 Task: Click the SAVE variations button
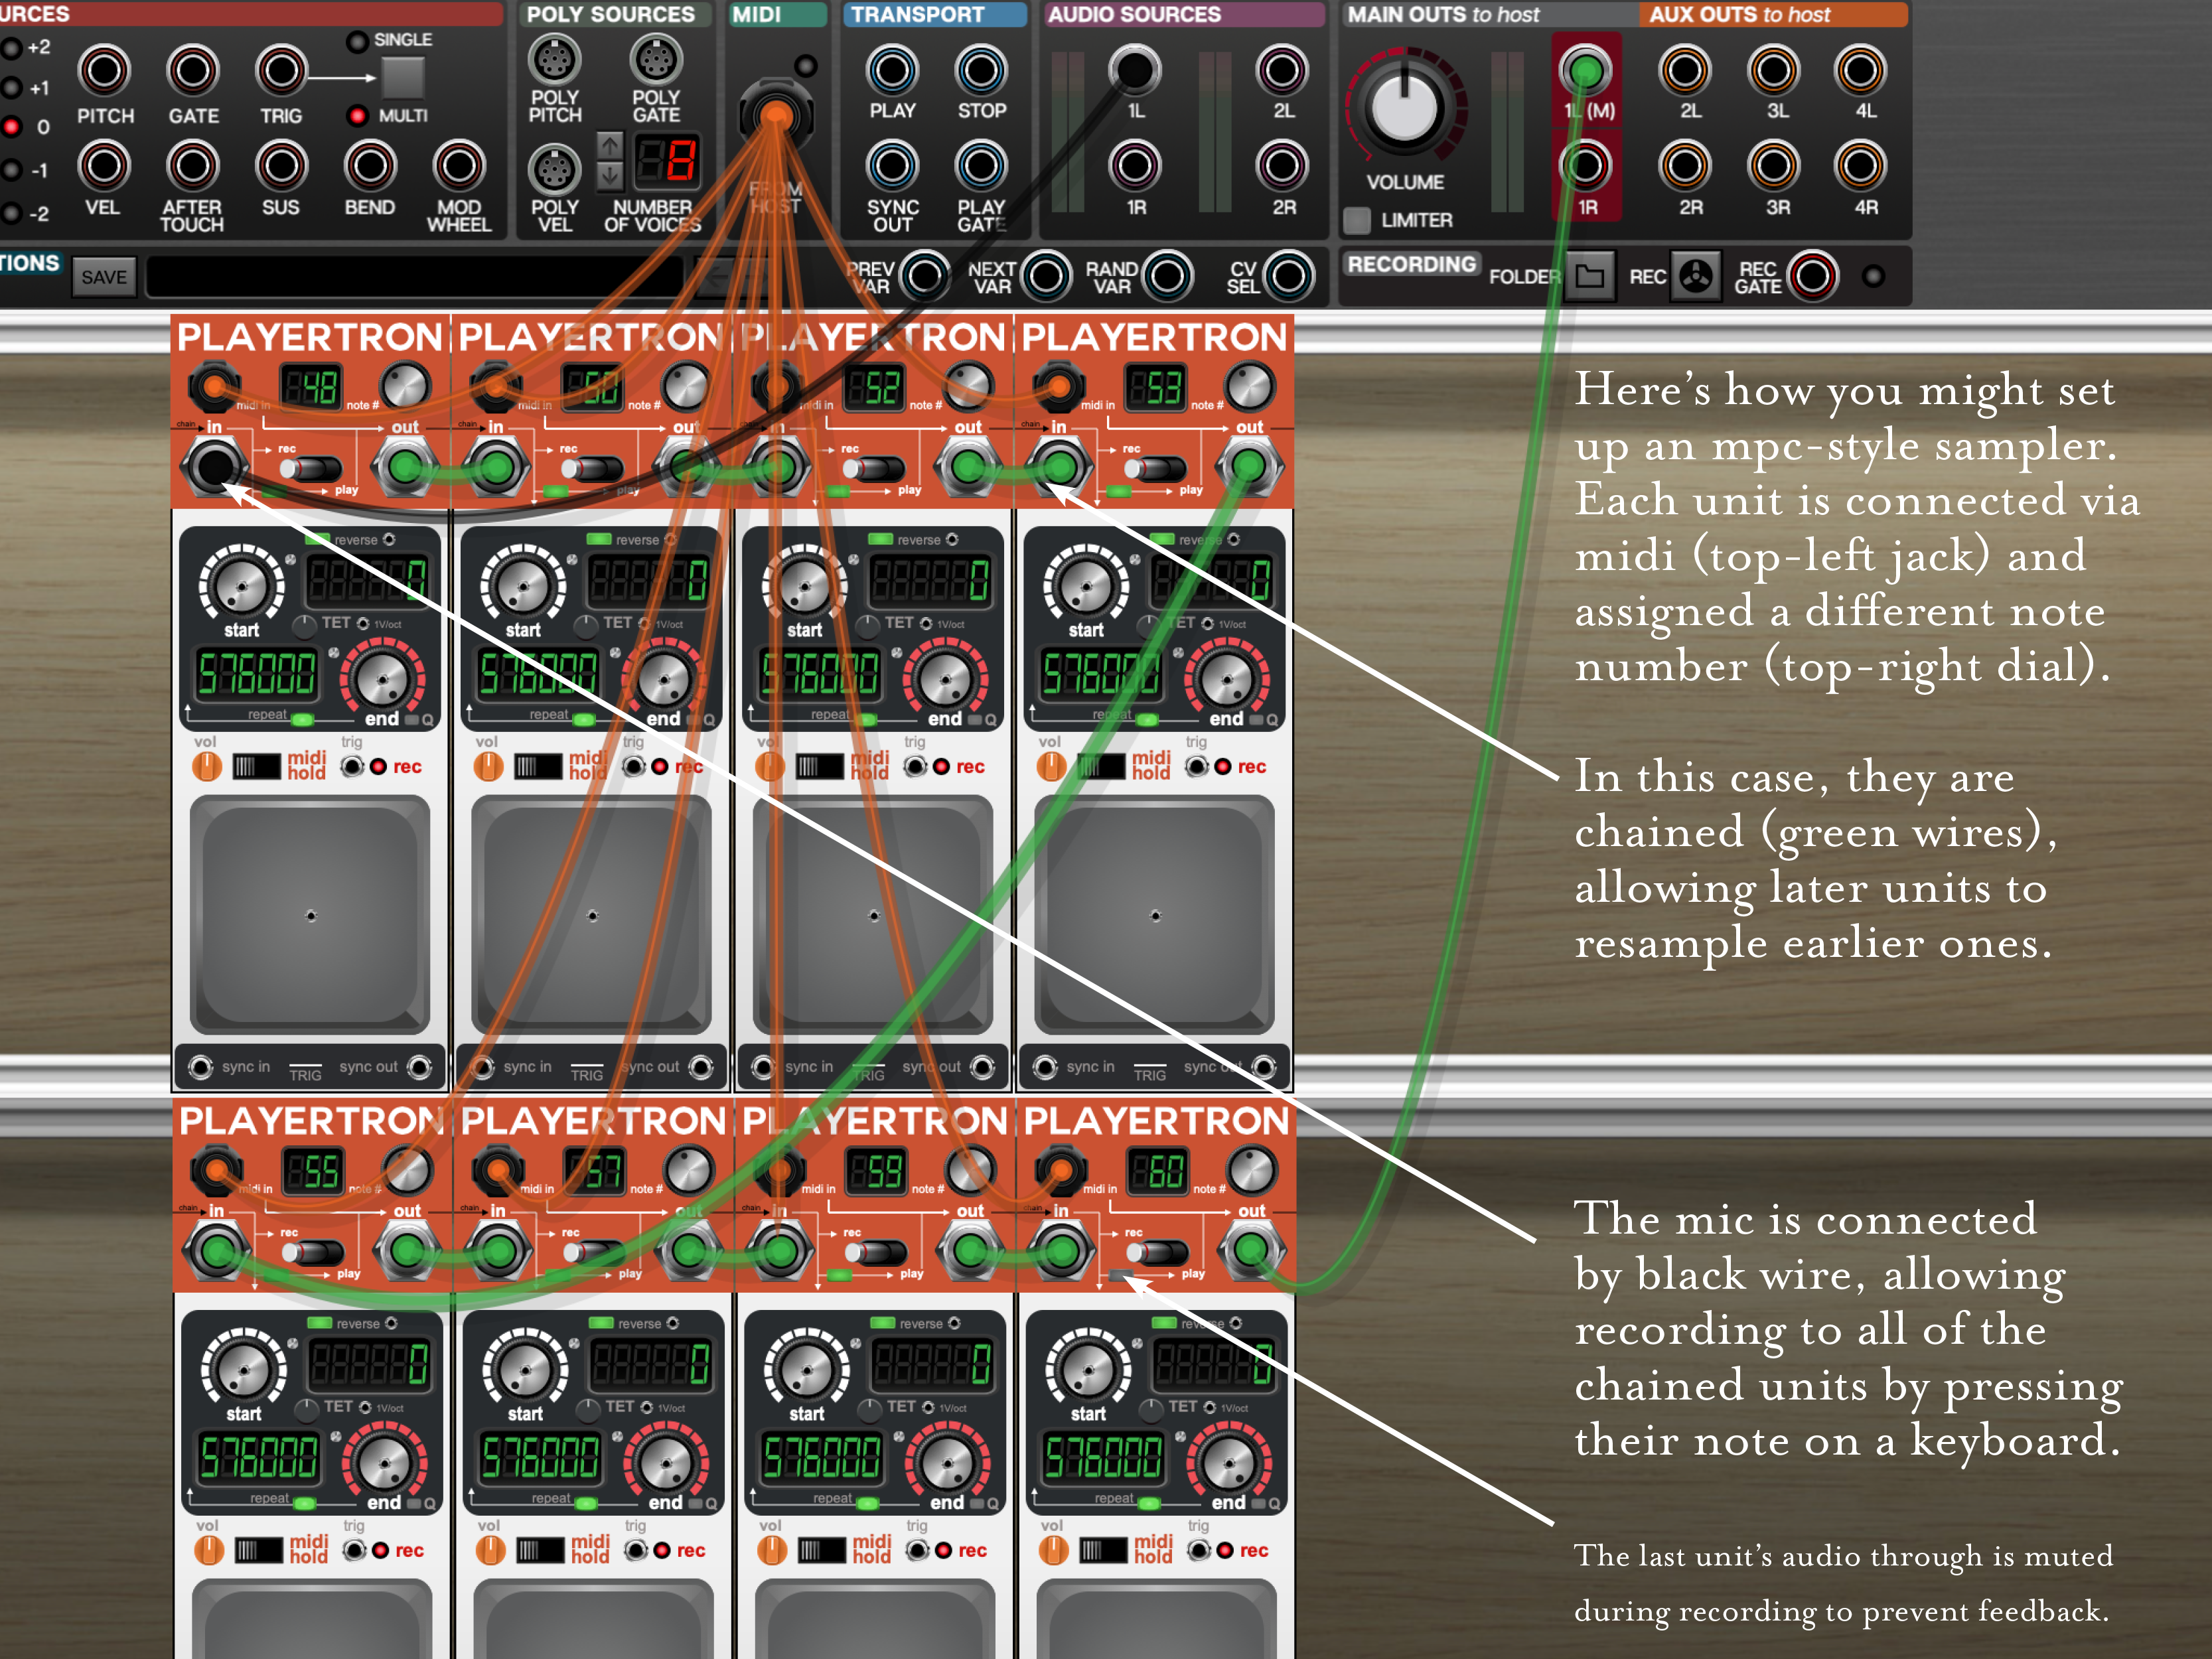(104, 277)
